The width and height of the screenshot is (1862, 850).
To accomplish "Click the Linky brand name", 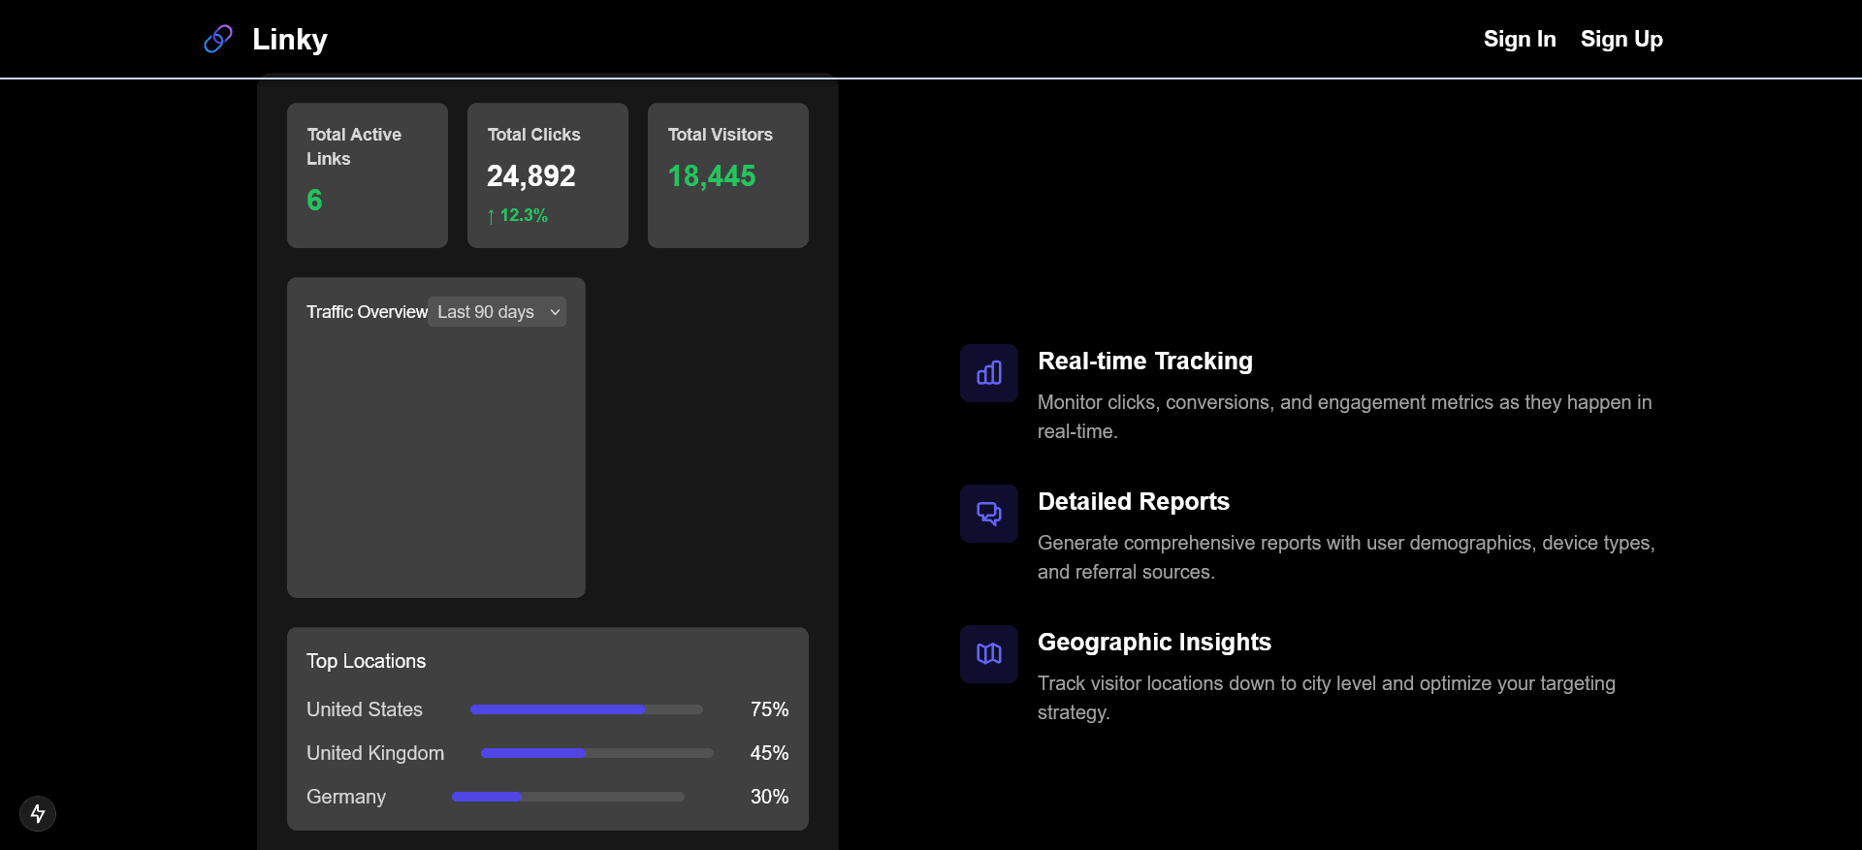I will pyautogui.click(x=290, y=39).
